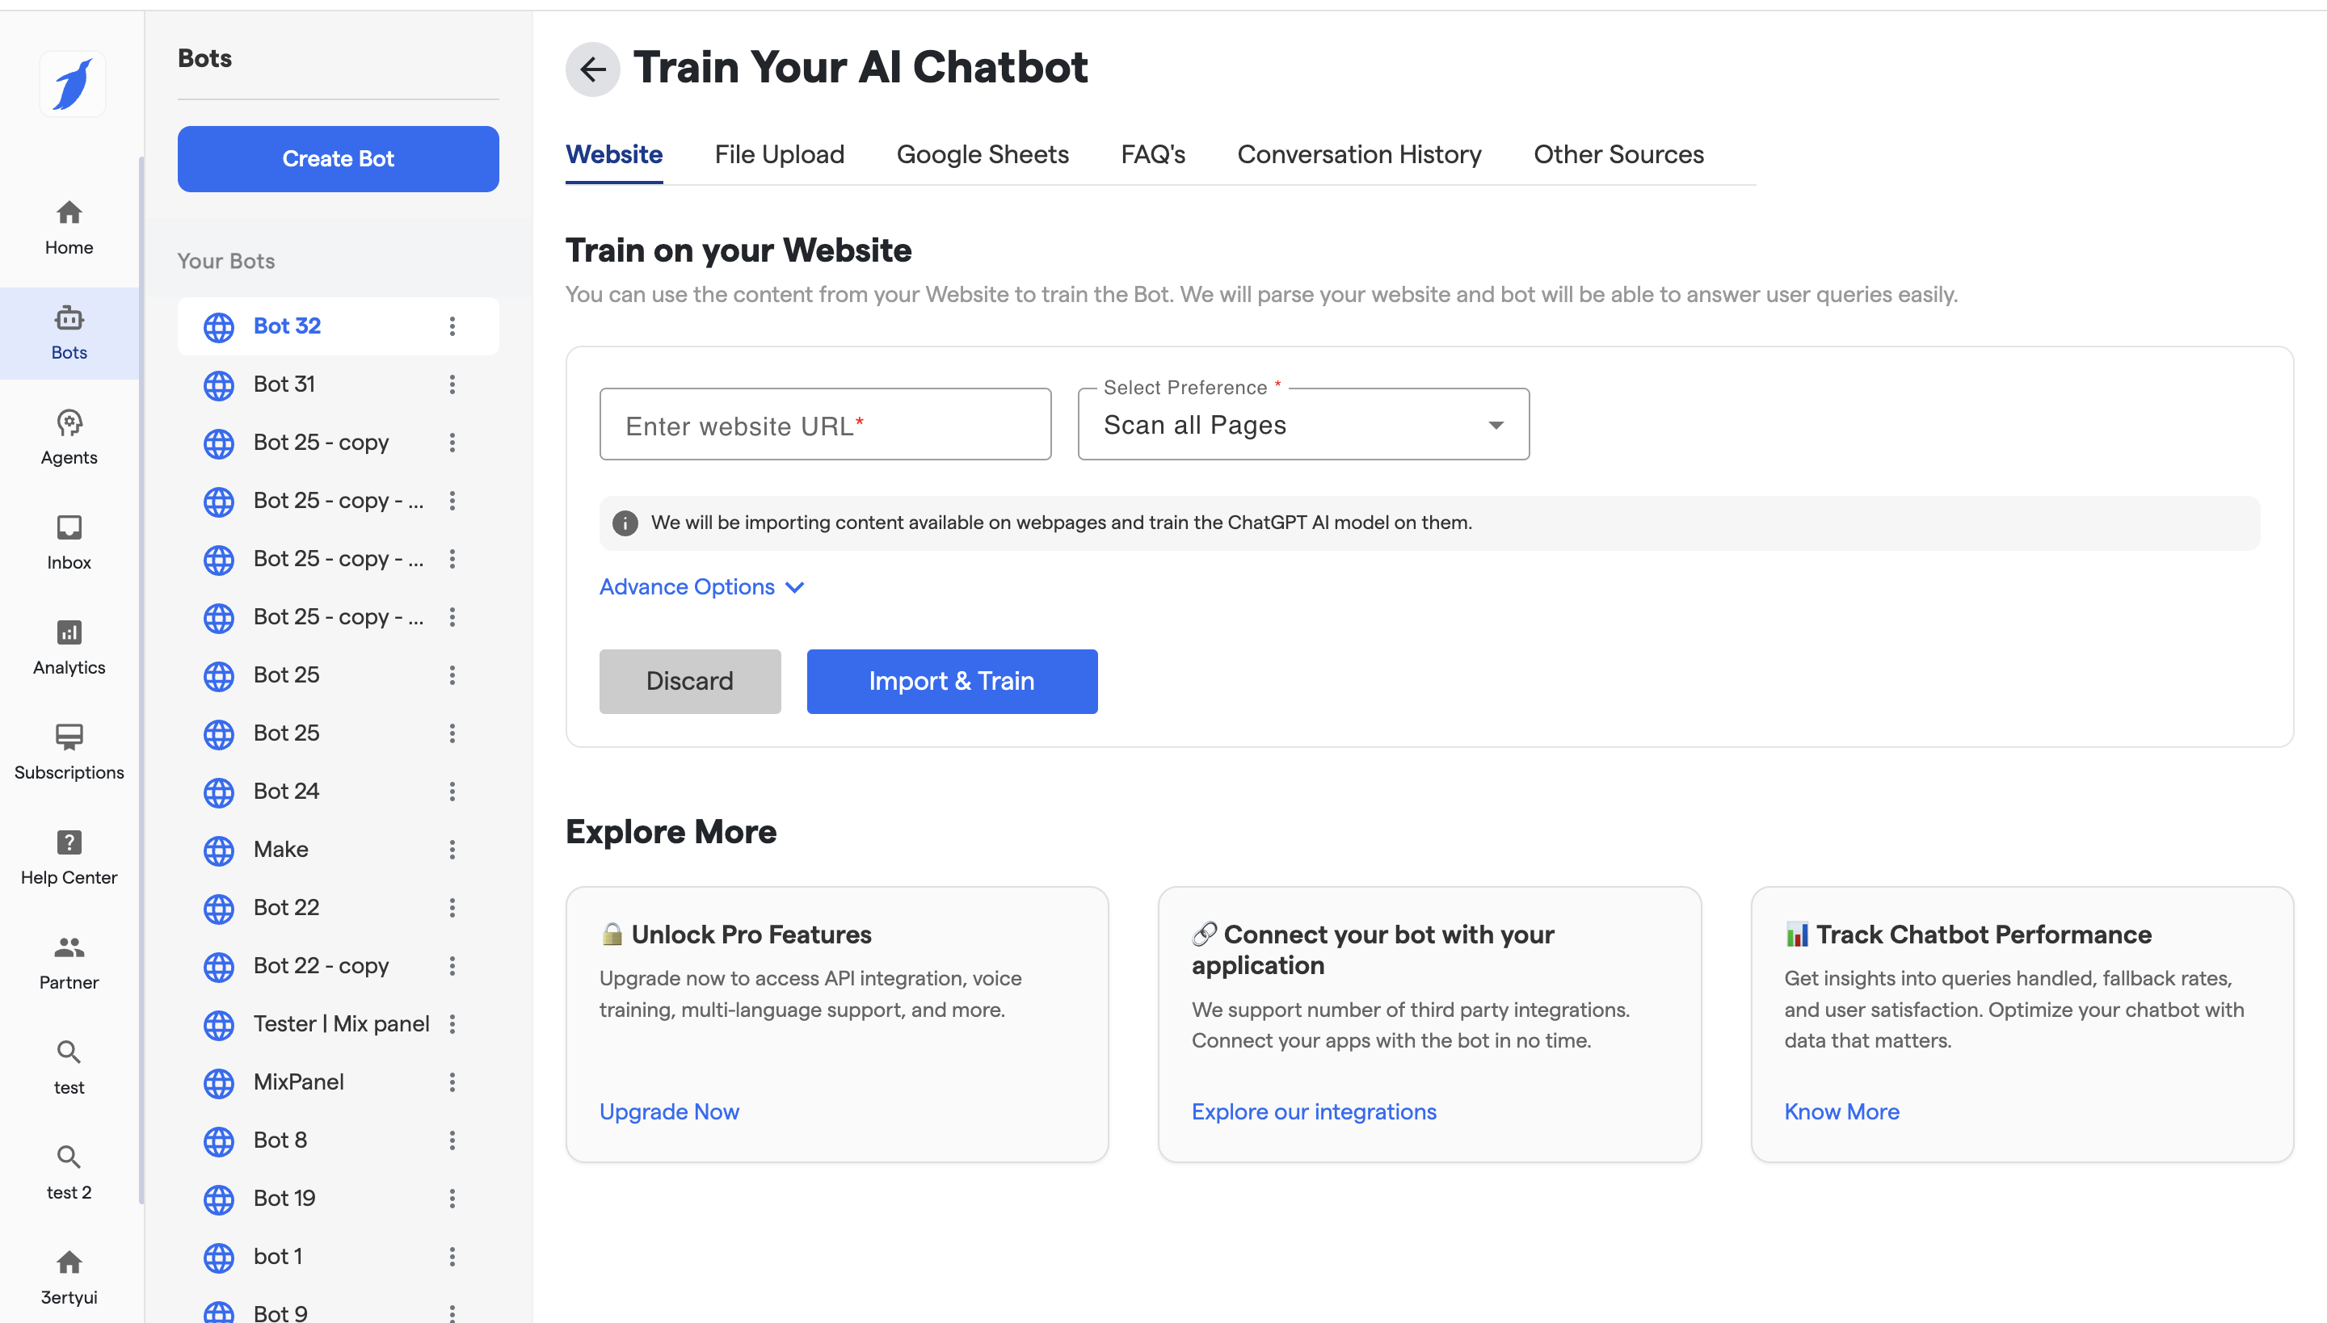The image size is (2327, 1323).
Task: Click the blue bird app logo
Action: [x=73, y=84]
